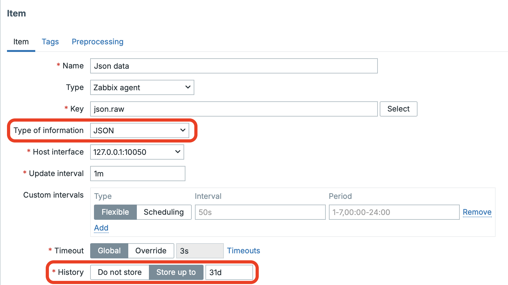
Task: Switch to the Tags tab
Action: coord(50,42)
